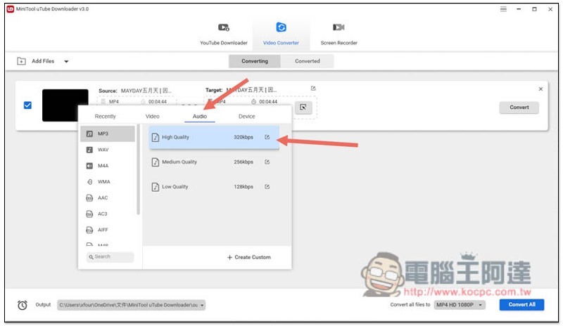Click the scheduled task clock icon

click(23, 305)
